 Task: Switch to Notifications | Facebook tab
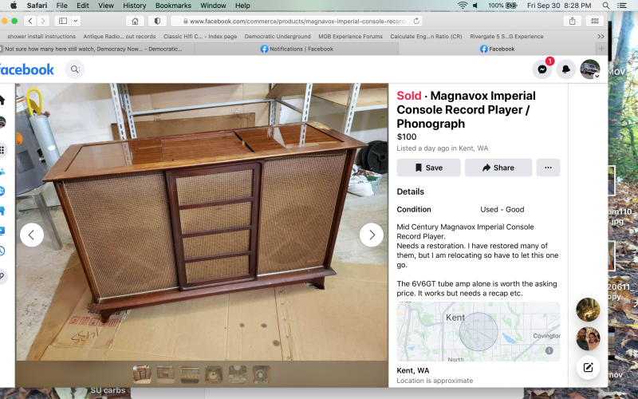pos(297,49)
